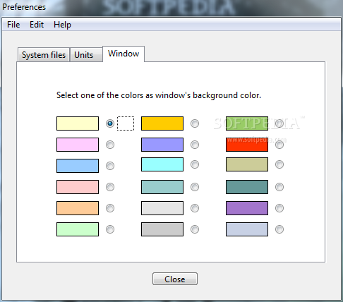Choose the light gray radio button
343x302 pixels.
195,208
